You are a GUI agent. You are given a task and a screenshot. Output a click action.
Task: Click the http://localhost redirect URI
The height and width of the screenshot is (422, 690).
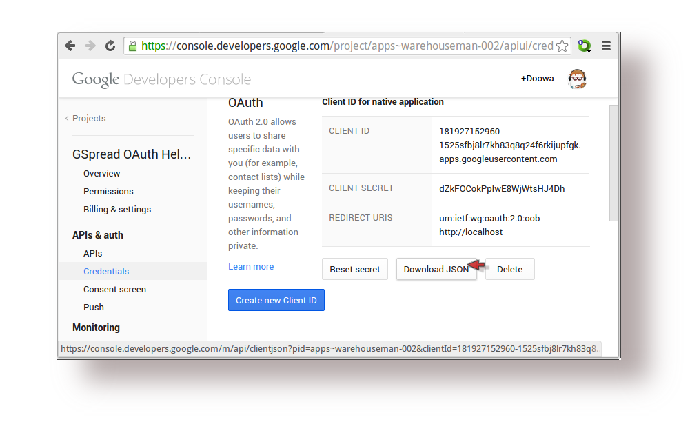tap(471, 232)
